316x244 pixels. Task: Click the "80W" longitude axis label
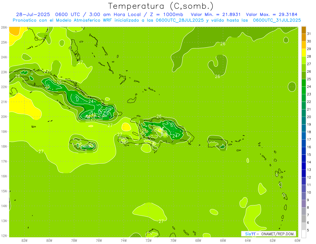[49, 240]
